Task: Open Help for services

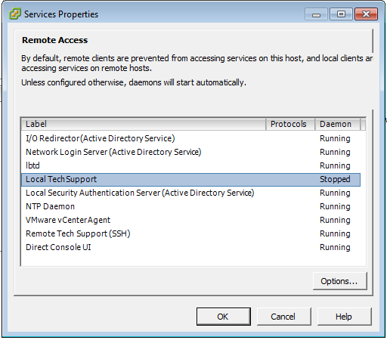Action: point(344,317)
